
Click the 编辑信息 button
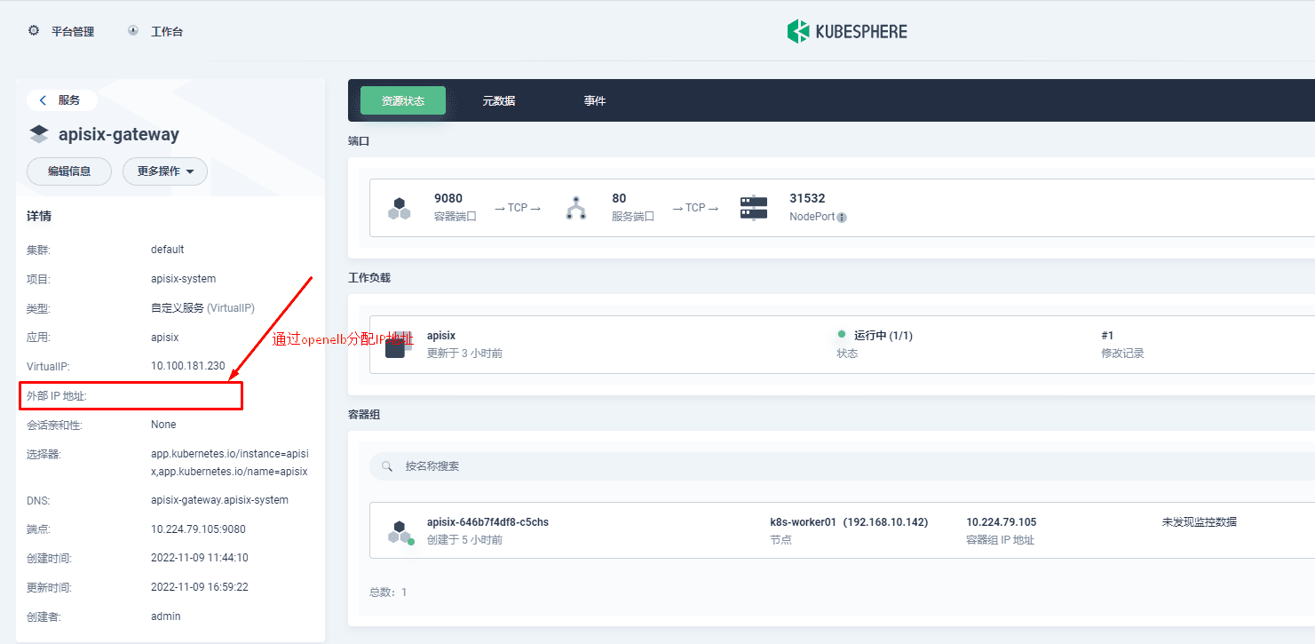[x=69, y=171]
